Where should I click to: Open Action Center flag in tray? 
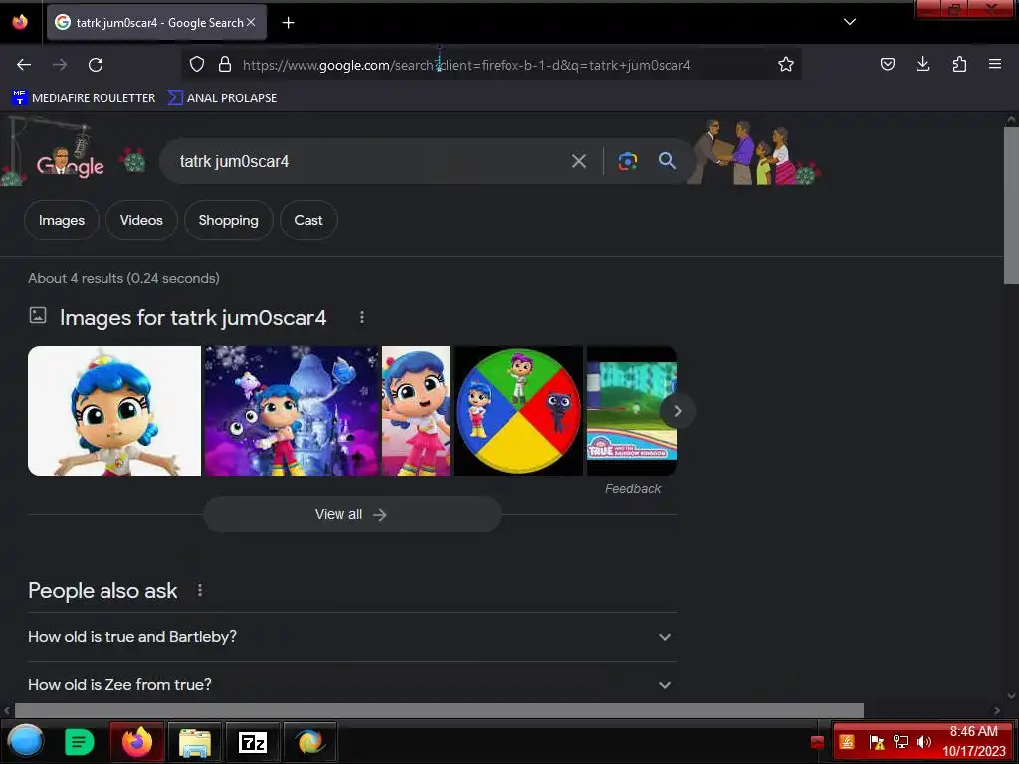(x=876, y=742)
